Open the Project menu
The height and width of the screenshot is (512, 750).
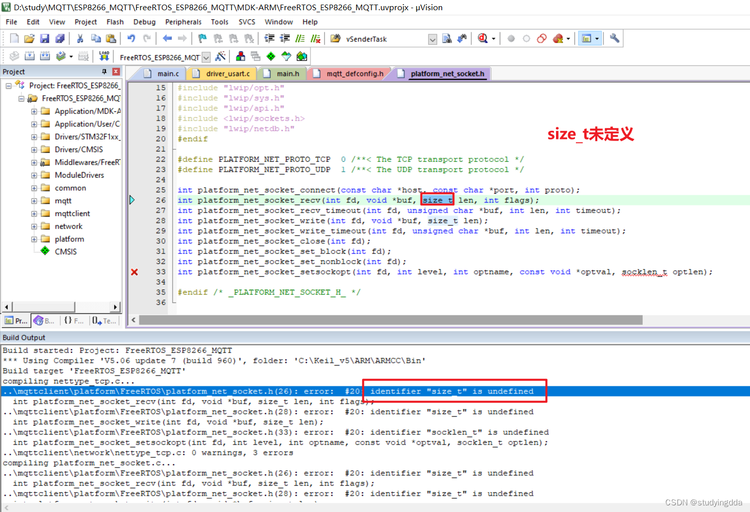(86, 22)
